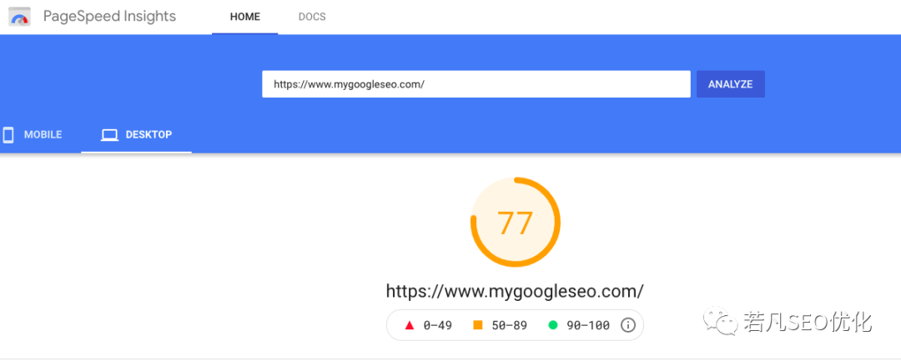Image resolution: width=901 pixels, height=361 pixels.
Task: Click the laptop icon beside DESKTOP
Action: point(109,135)
